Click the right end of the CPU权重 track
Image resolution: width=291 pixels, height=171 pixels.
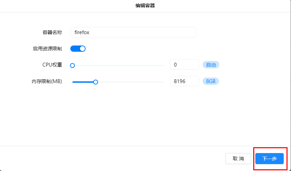162,66
